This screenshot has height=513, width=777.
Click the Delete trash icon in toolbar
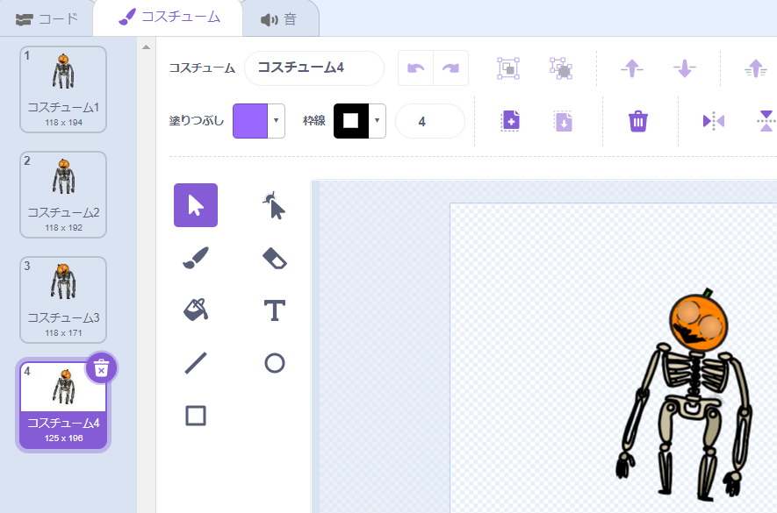(637, 121)
